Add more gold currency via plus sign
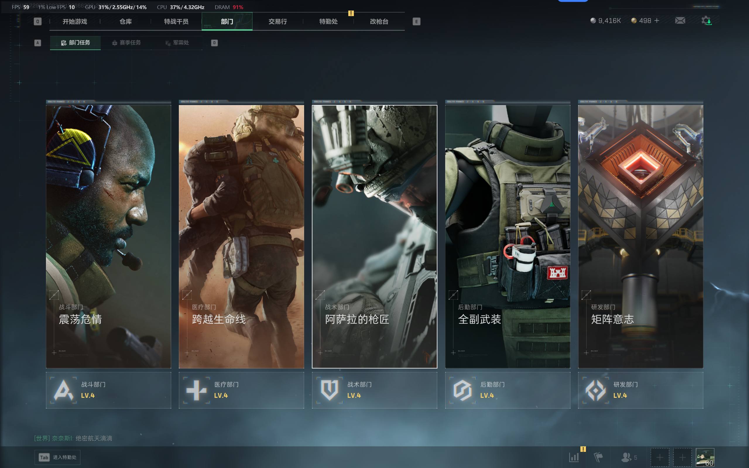 pos(657,20)
